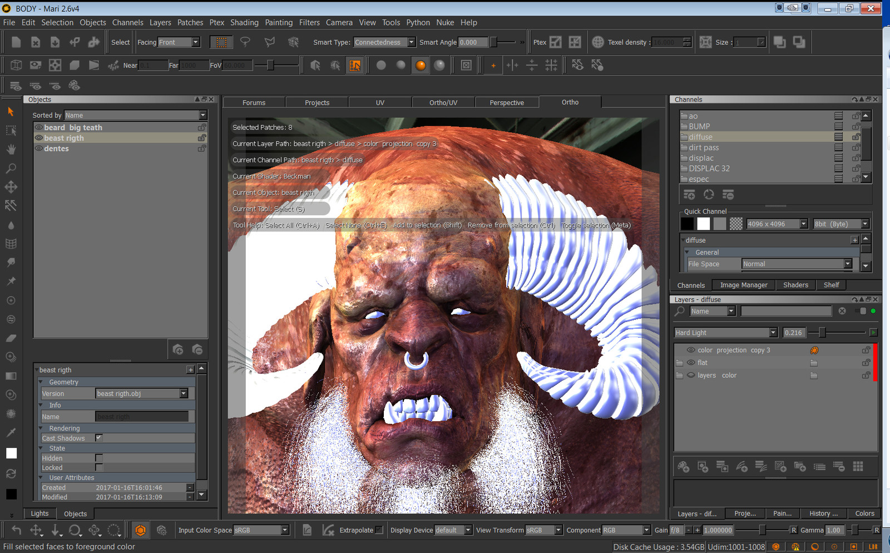Click the New Project page icon
Image resolution: width=890 pixels, height=553 pixels.
pos(16,42)
